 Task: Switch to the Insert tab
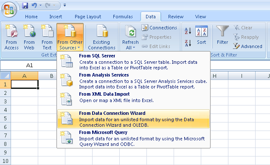[56, 17]
